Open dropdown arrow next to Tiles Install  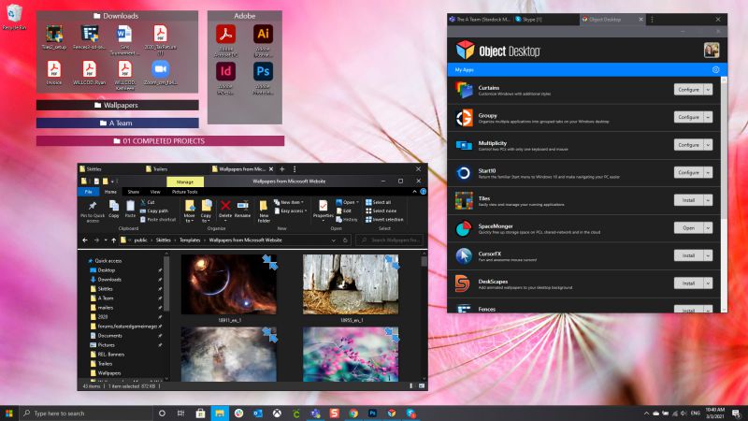708,200
